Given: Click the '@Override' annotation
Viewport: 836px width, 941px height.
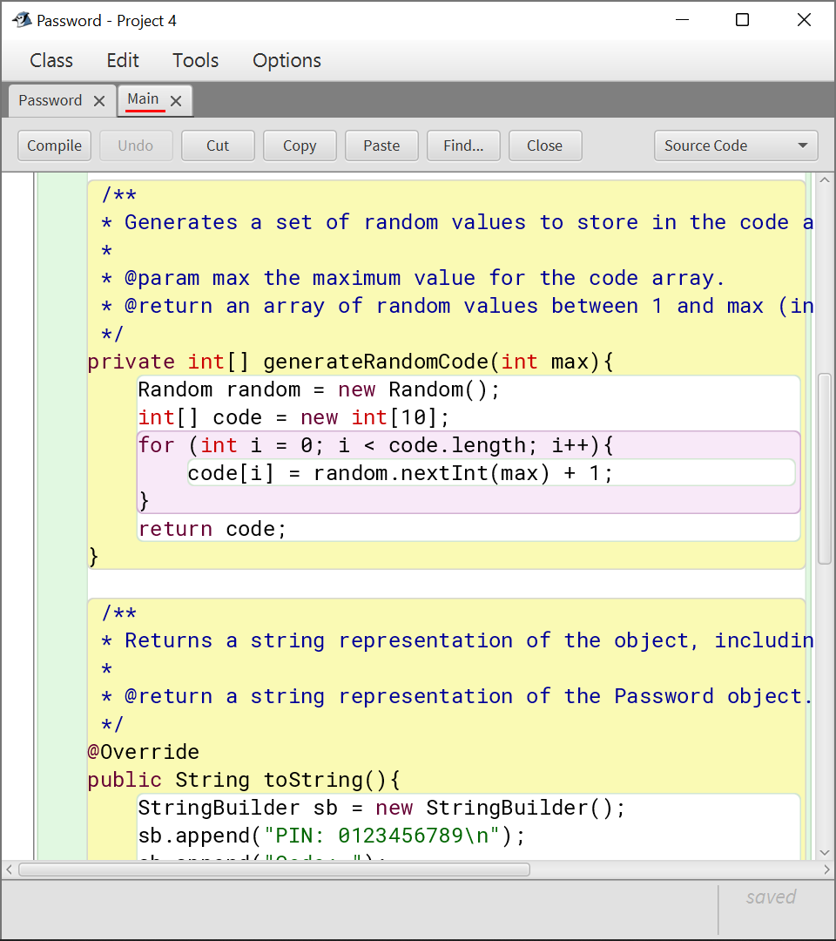Looking at the screenshot, I should (144, 752).
